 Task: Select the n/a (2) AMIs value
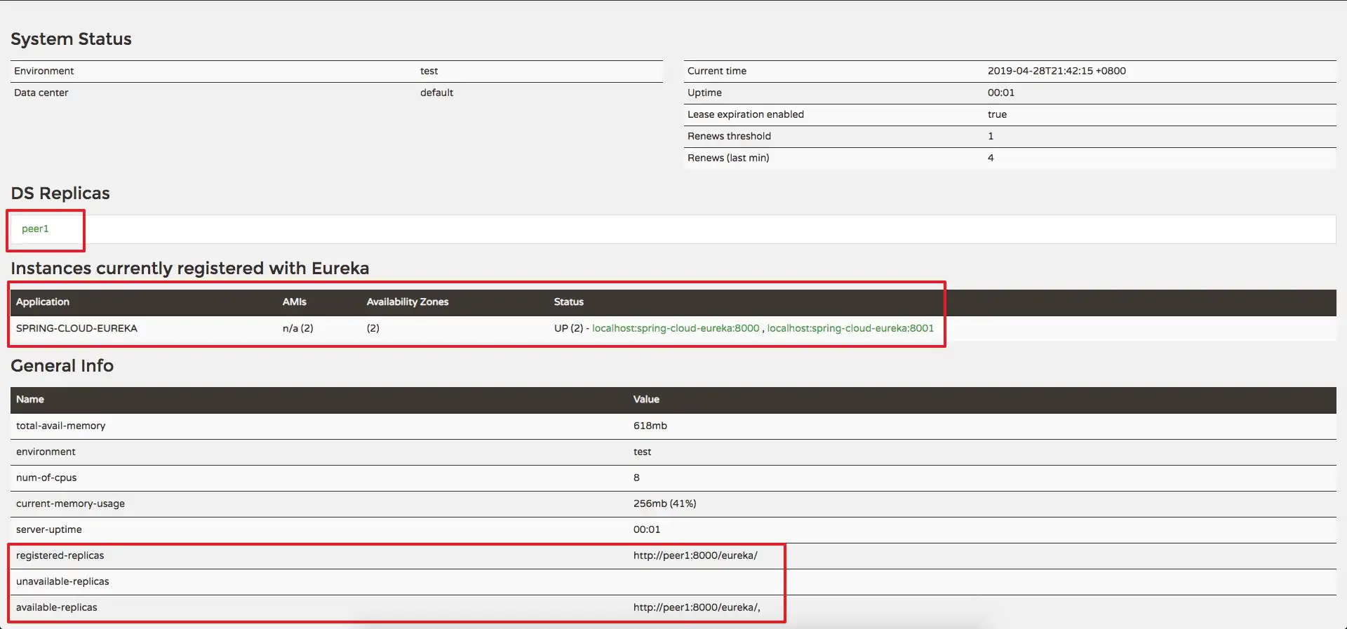click(x=298, y=328)
